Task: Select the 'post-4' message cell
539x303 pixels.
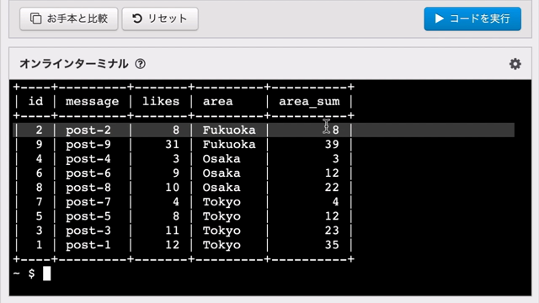Action: pos(88,159)
